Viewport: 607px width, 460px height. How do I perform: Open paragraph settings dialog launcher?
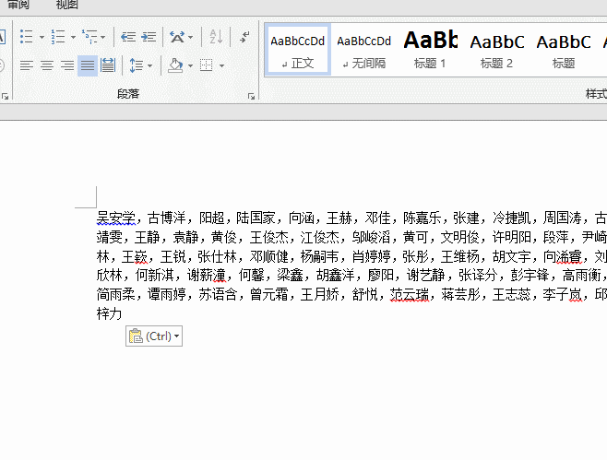251,96
